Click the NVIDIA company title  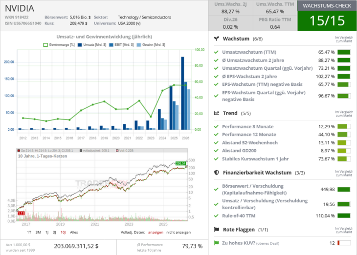pos(20,8)
